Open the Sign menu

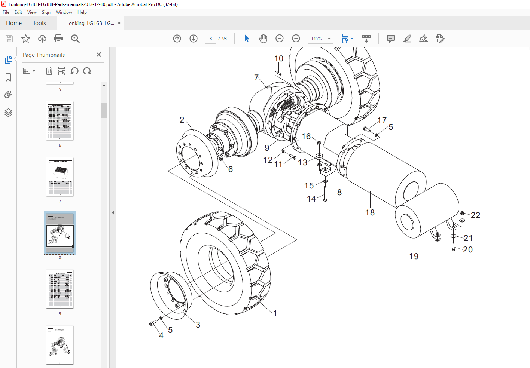click(x=46, y=12)
